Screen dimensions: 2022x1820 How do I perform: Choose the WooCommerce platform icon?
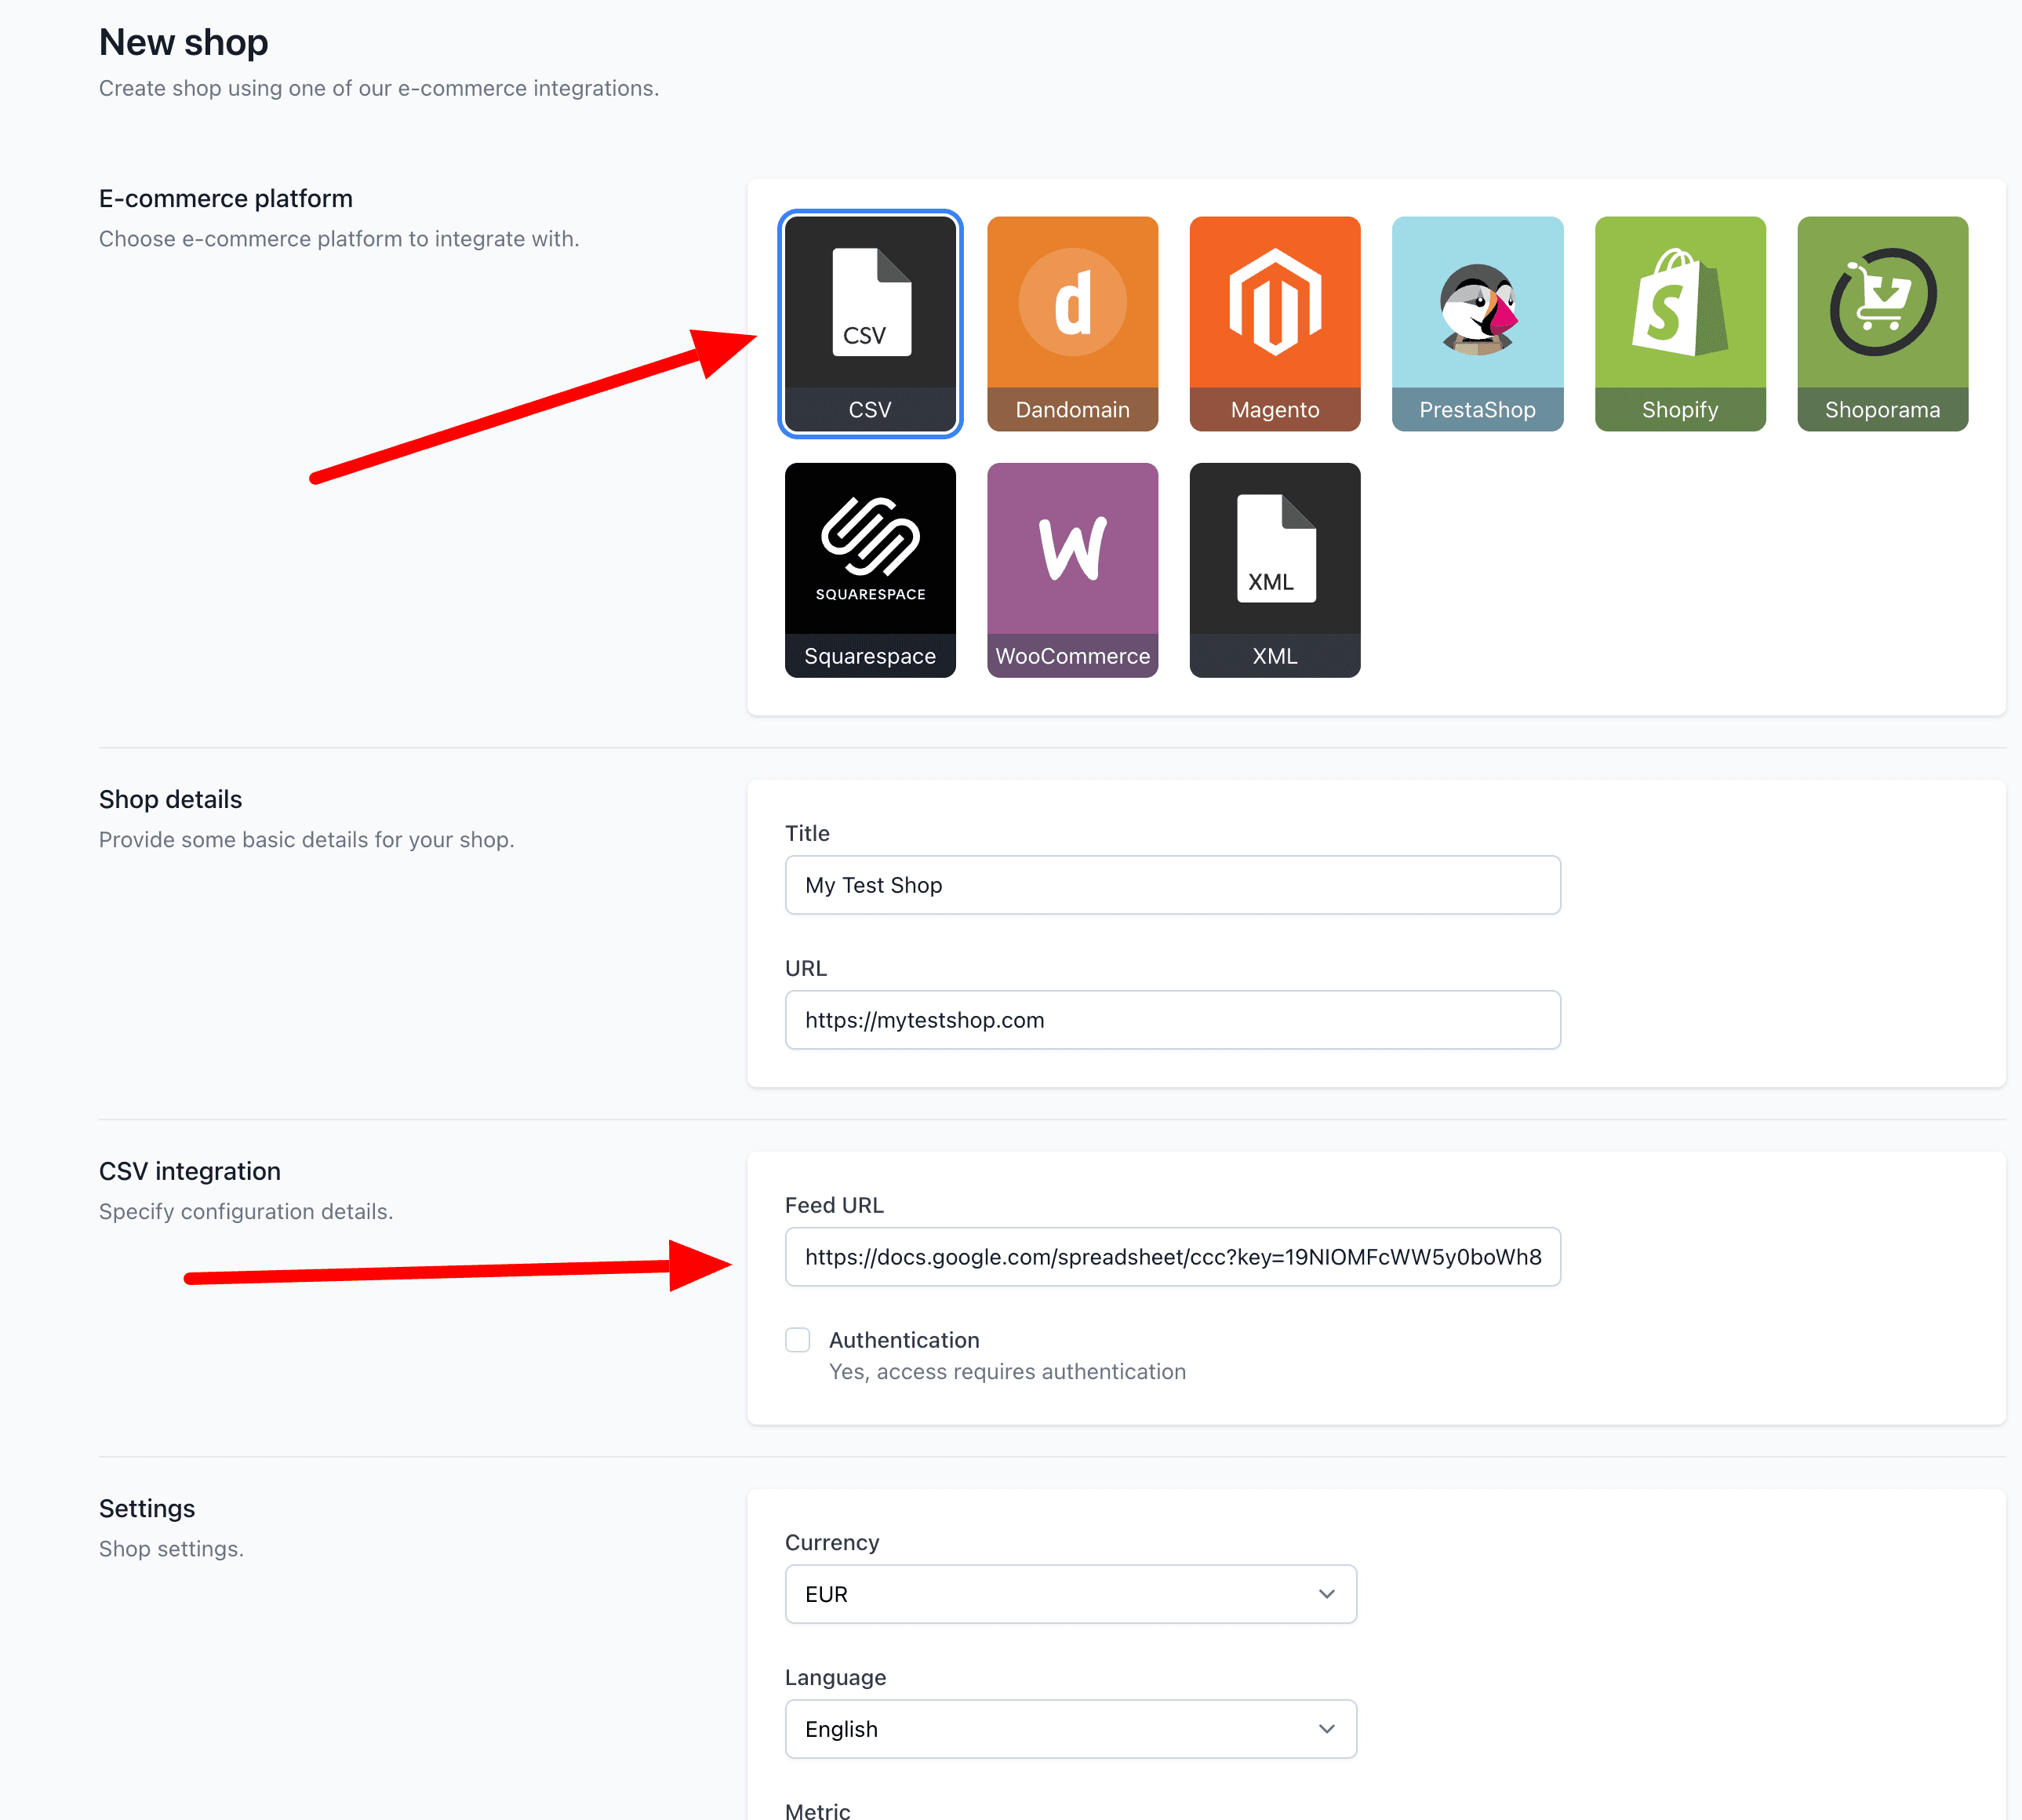1071,570
